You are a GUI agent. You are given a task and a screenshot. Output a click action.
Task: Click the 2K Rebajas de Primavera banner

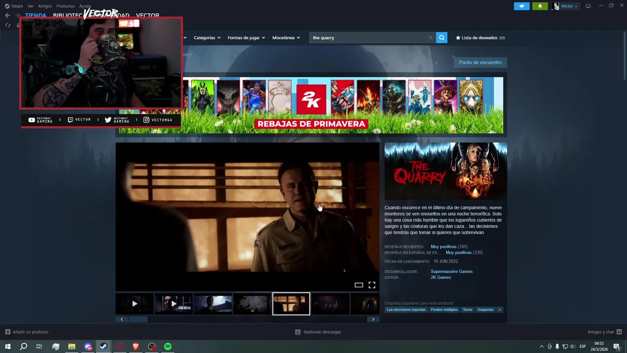(x=311, y=105)
